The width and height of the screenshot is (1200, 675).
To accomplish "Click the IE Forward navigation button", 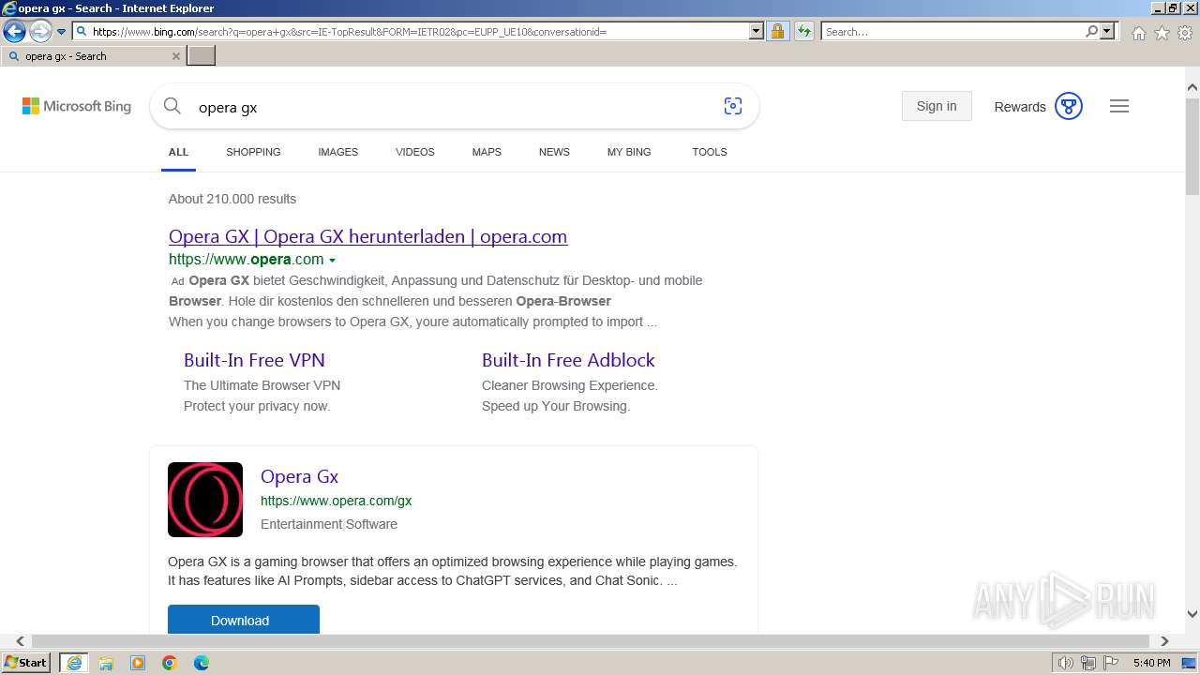I will pyautogui.click(x=40, y=32).
